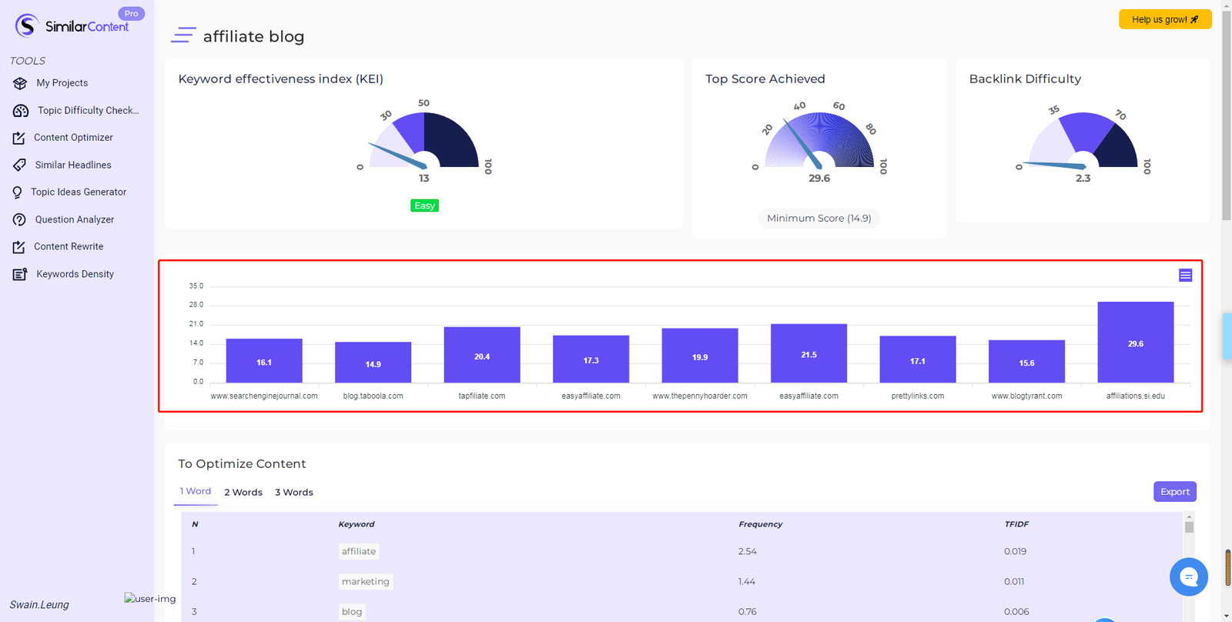Image resolution: width=1232 pixels, height=622 pixels.
Task: Click the Topic Ideas Generator bulb icon
Action: (17, 192)
